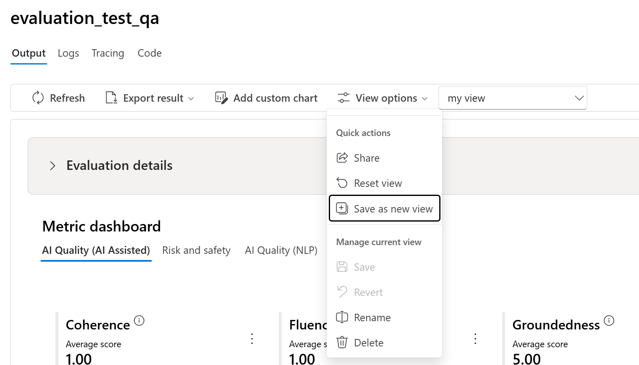Open the Code tab
639x365 pixels.
click(150, 53)
